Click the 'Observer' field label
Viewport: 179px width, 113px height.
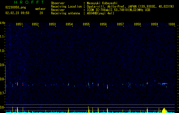pyautogui.click(x=58, y=3)
